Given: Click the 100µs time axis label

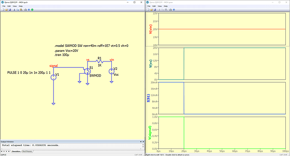Looking at the screenshot, I should pos(285,151).
